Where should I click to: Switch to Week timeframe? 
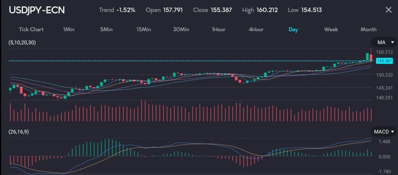tap(331, 30)
